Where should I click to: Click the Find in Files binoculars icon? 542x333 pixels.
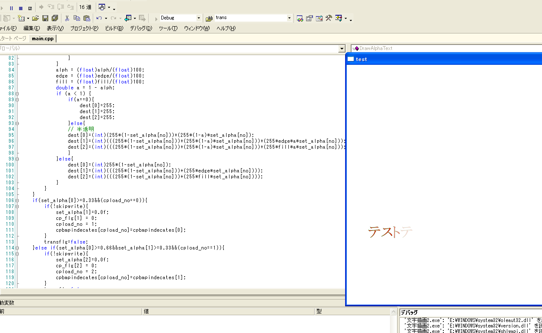209,18
